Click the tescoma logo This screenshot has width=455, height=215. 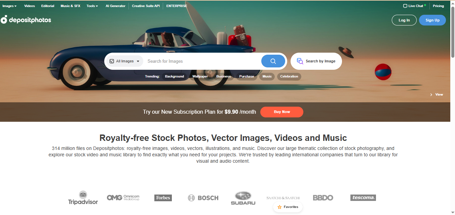pos(363,198)
